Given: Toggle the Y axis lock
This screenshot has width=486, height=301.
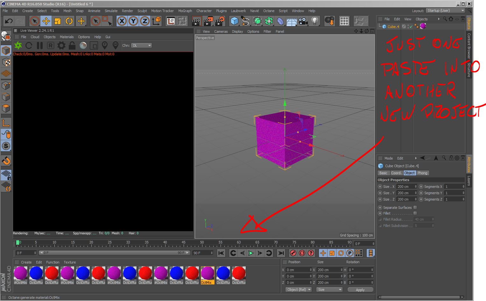Looking at the screenshot, I should click(x=133, y=21).
